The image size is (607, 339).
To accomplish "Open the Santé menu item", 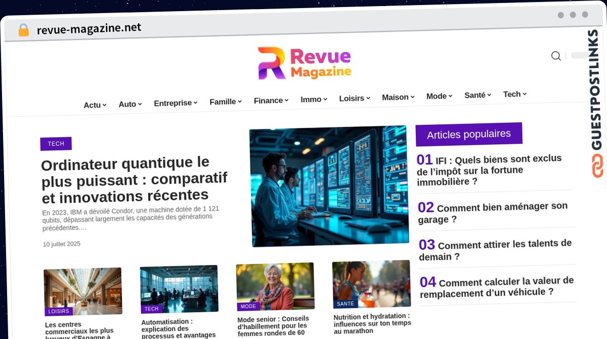I will pyautogui.click(x=478, y=95).
